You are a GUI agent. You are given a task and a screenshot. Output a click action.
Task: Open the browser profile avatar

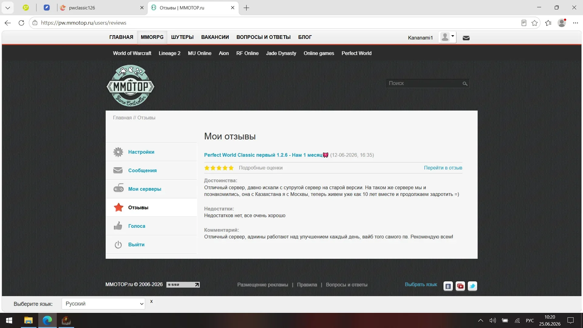click(562, 23)
